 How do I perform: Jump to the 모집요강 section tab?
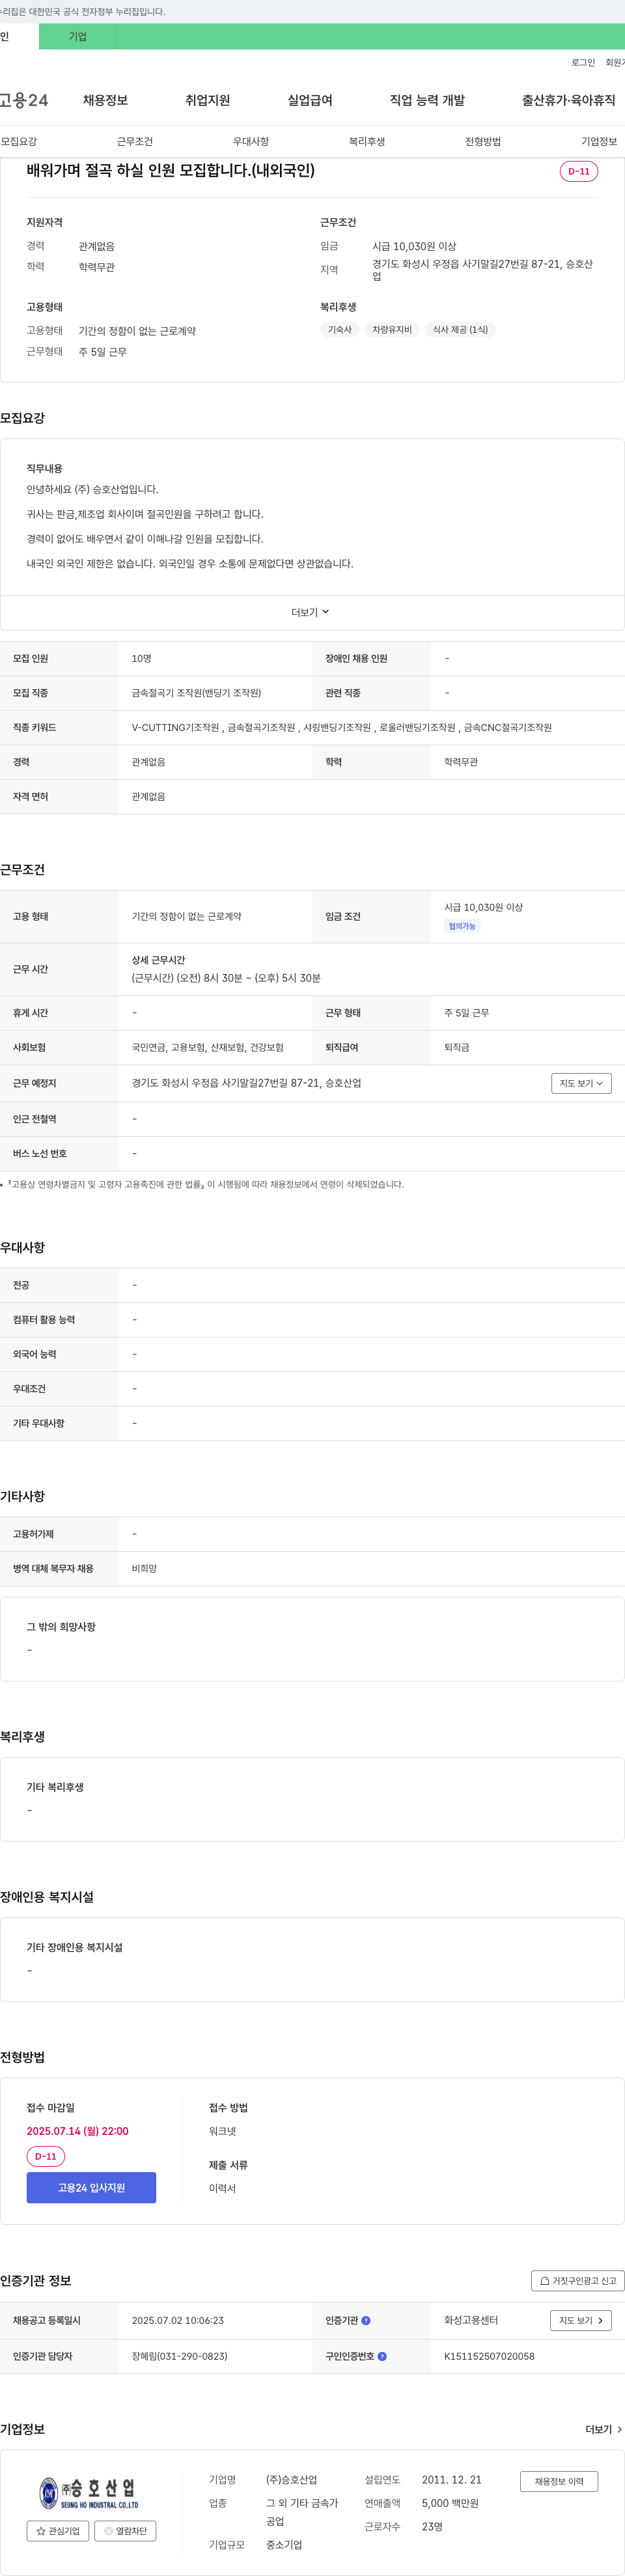tap(19, 142)
